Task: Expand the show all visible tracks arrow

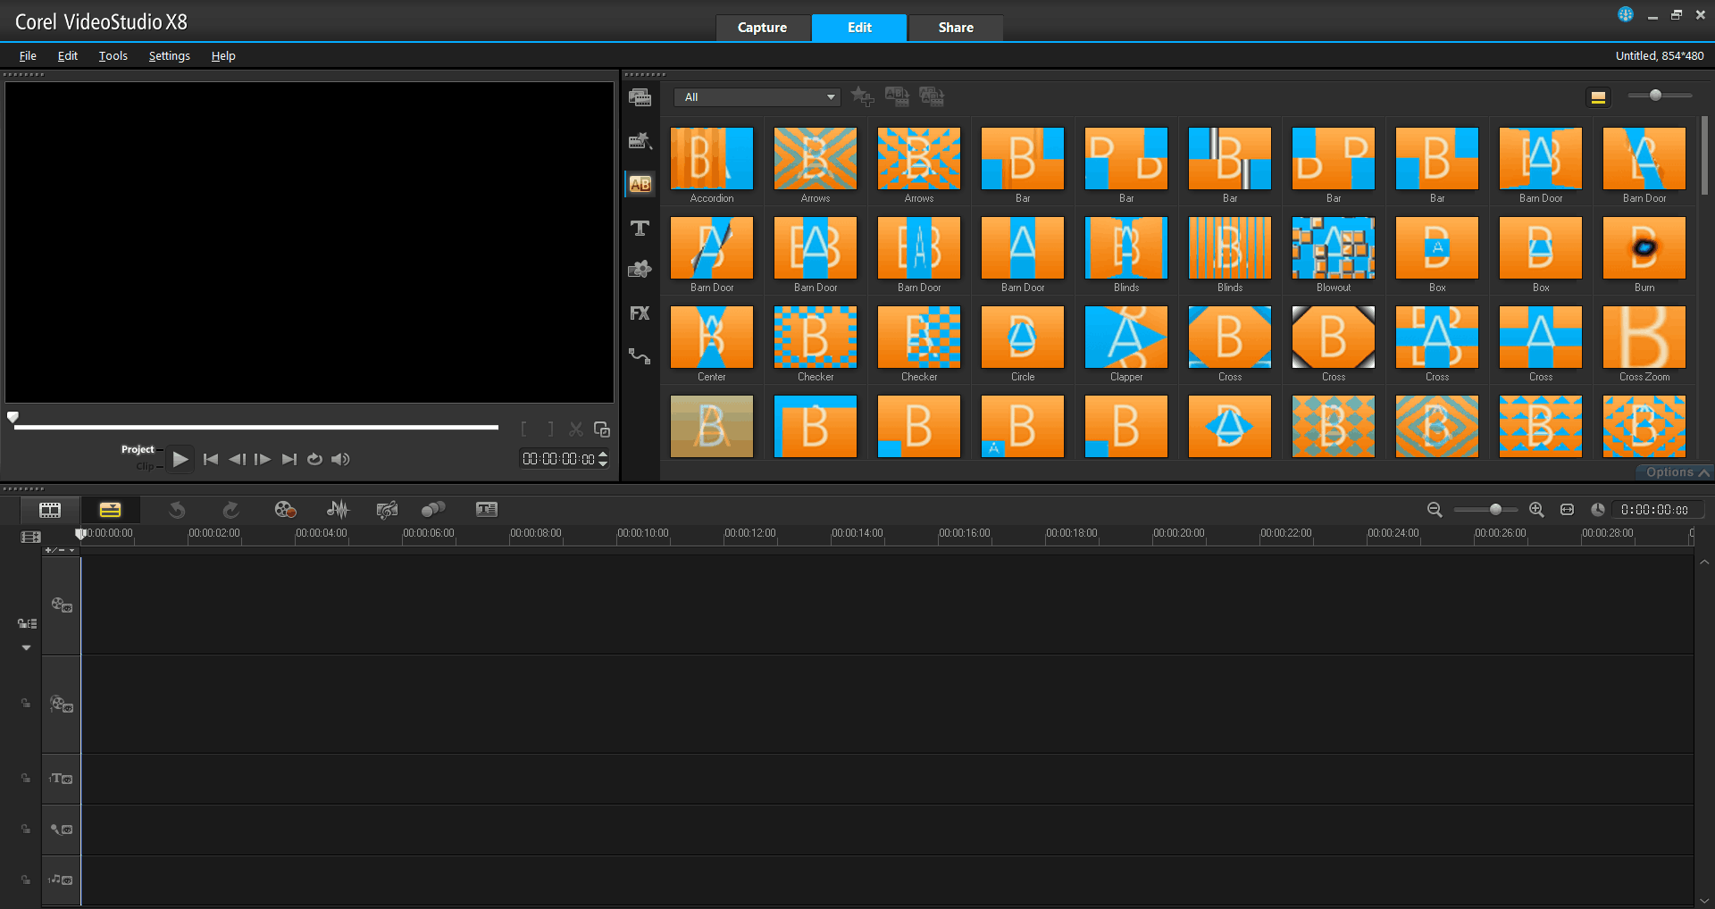Action: pos(26,648)
